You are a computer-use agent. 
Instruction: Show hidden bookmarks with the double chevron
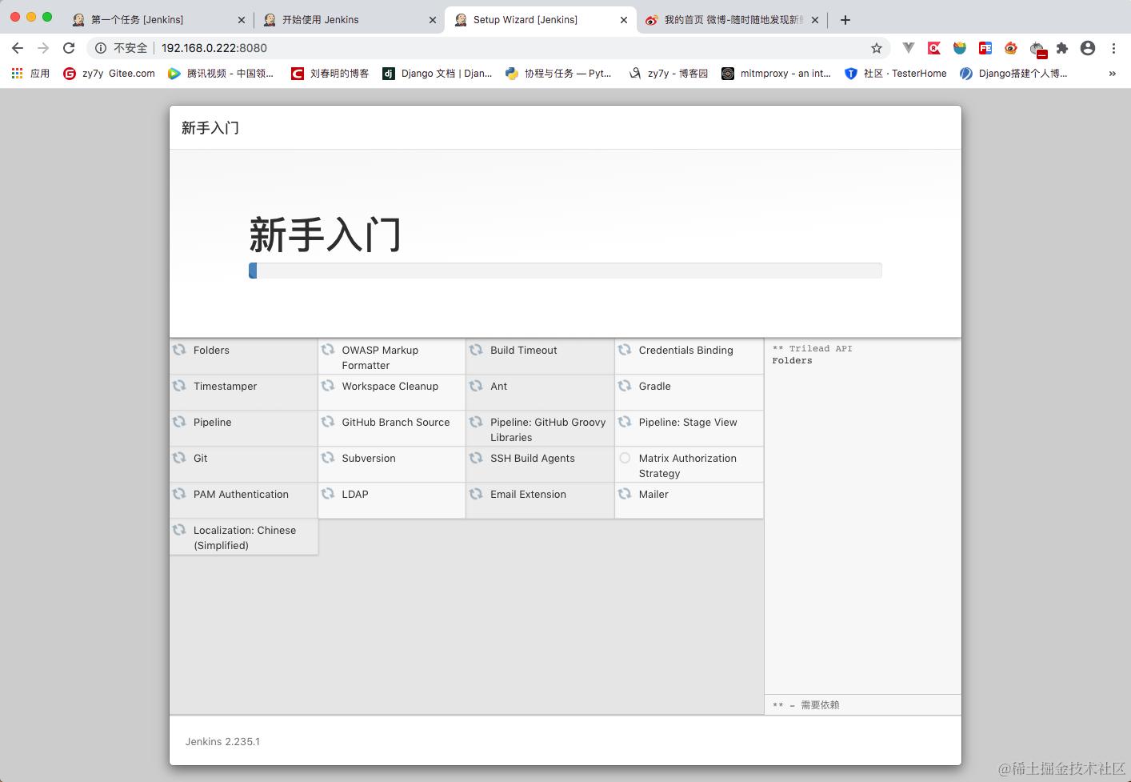click(x=1112, y=74)
